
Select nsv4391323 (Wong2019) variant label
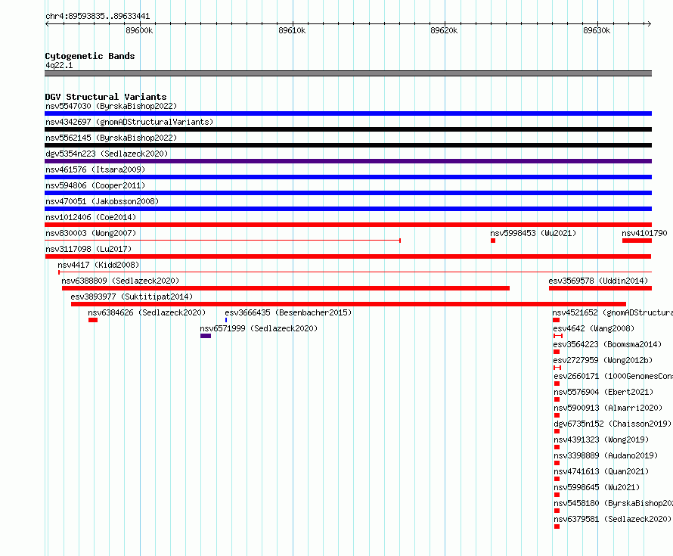[601, 440]
